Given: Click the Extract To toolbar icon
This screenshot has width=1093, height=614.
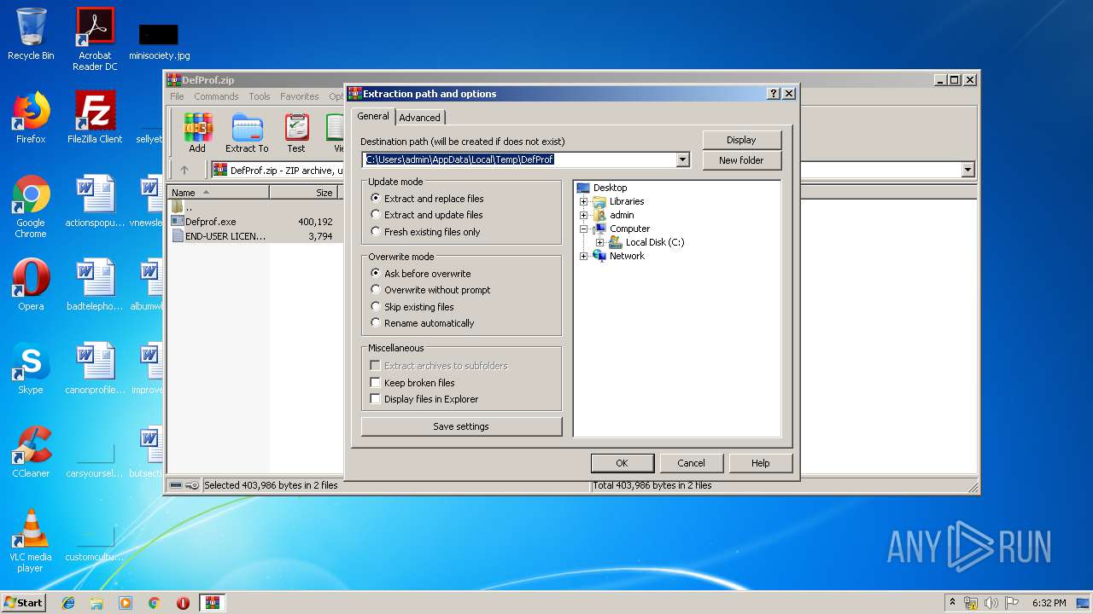Looking at the screenshot, I should click(x=247, y=132).
